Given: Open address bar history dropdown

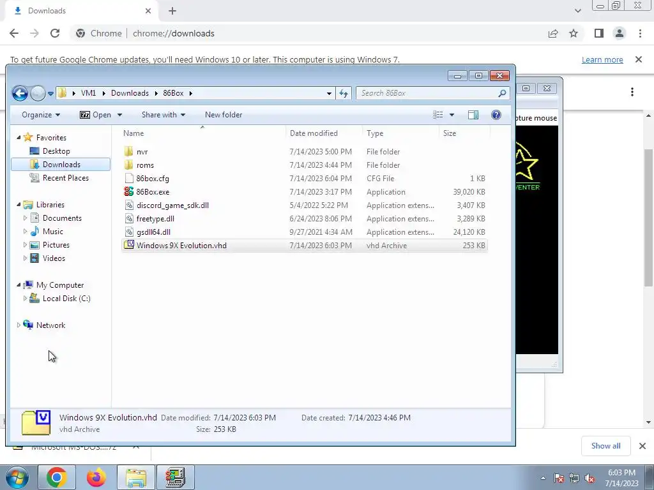Looking at the screenshot, I should [x=329, y=93].
